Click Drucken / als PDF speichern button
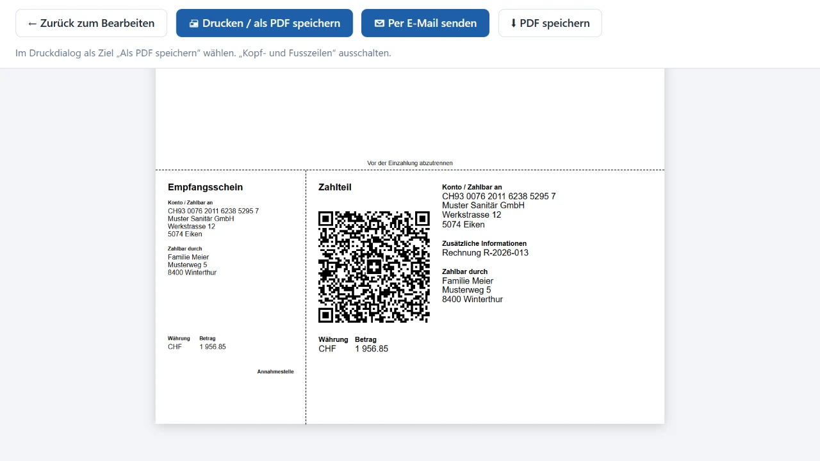This screenshot has height=461, width=820. click(265, 23)
